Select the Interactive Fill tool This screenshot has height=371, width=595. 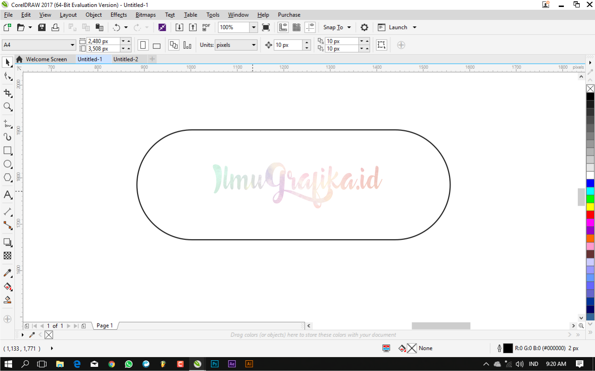click(x=7, y=286)
